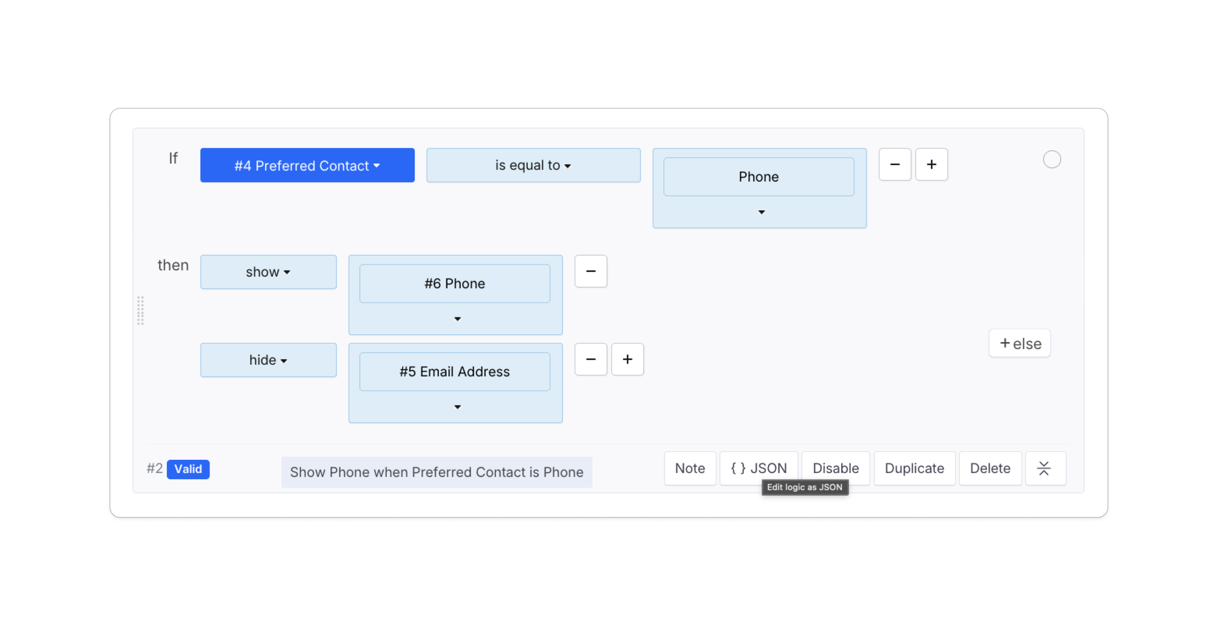Select the rule's circular radio toggle
Image resolution: width=1218 pixels, height=629 pixels.
(1052, 160)
